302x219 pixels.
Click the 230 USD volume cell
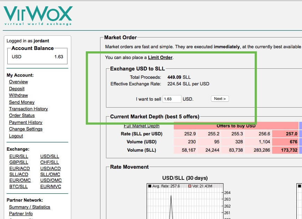click(186, 142)
